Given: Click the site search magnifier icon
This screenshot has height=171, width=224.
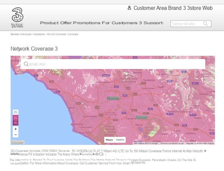Looking at the screenshot, I should point(205,23).
